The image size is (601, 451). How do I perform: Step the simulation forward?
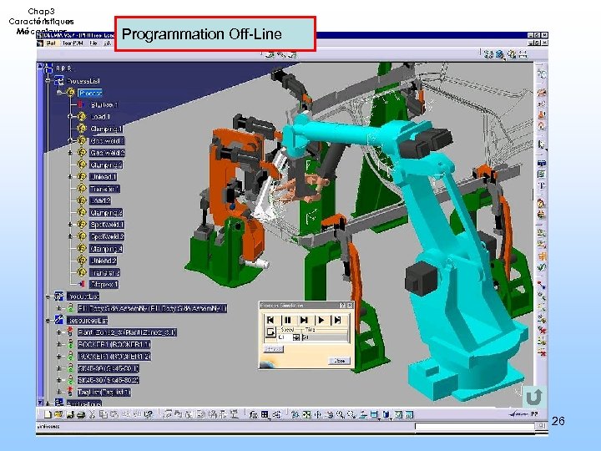point(304,320)
